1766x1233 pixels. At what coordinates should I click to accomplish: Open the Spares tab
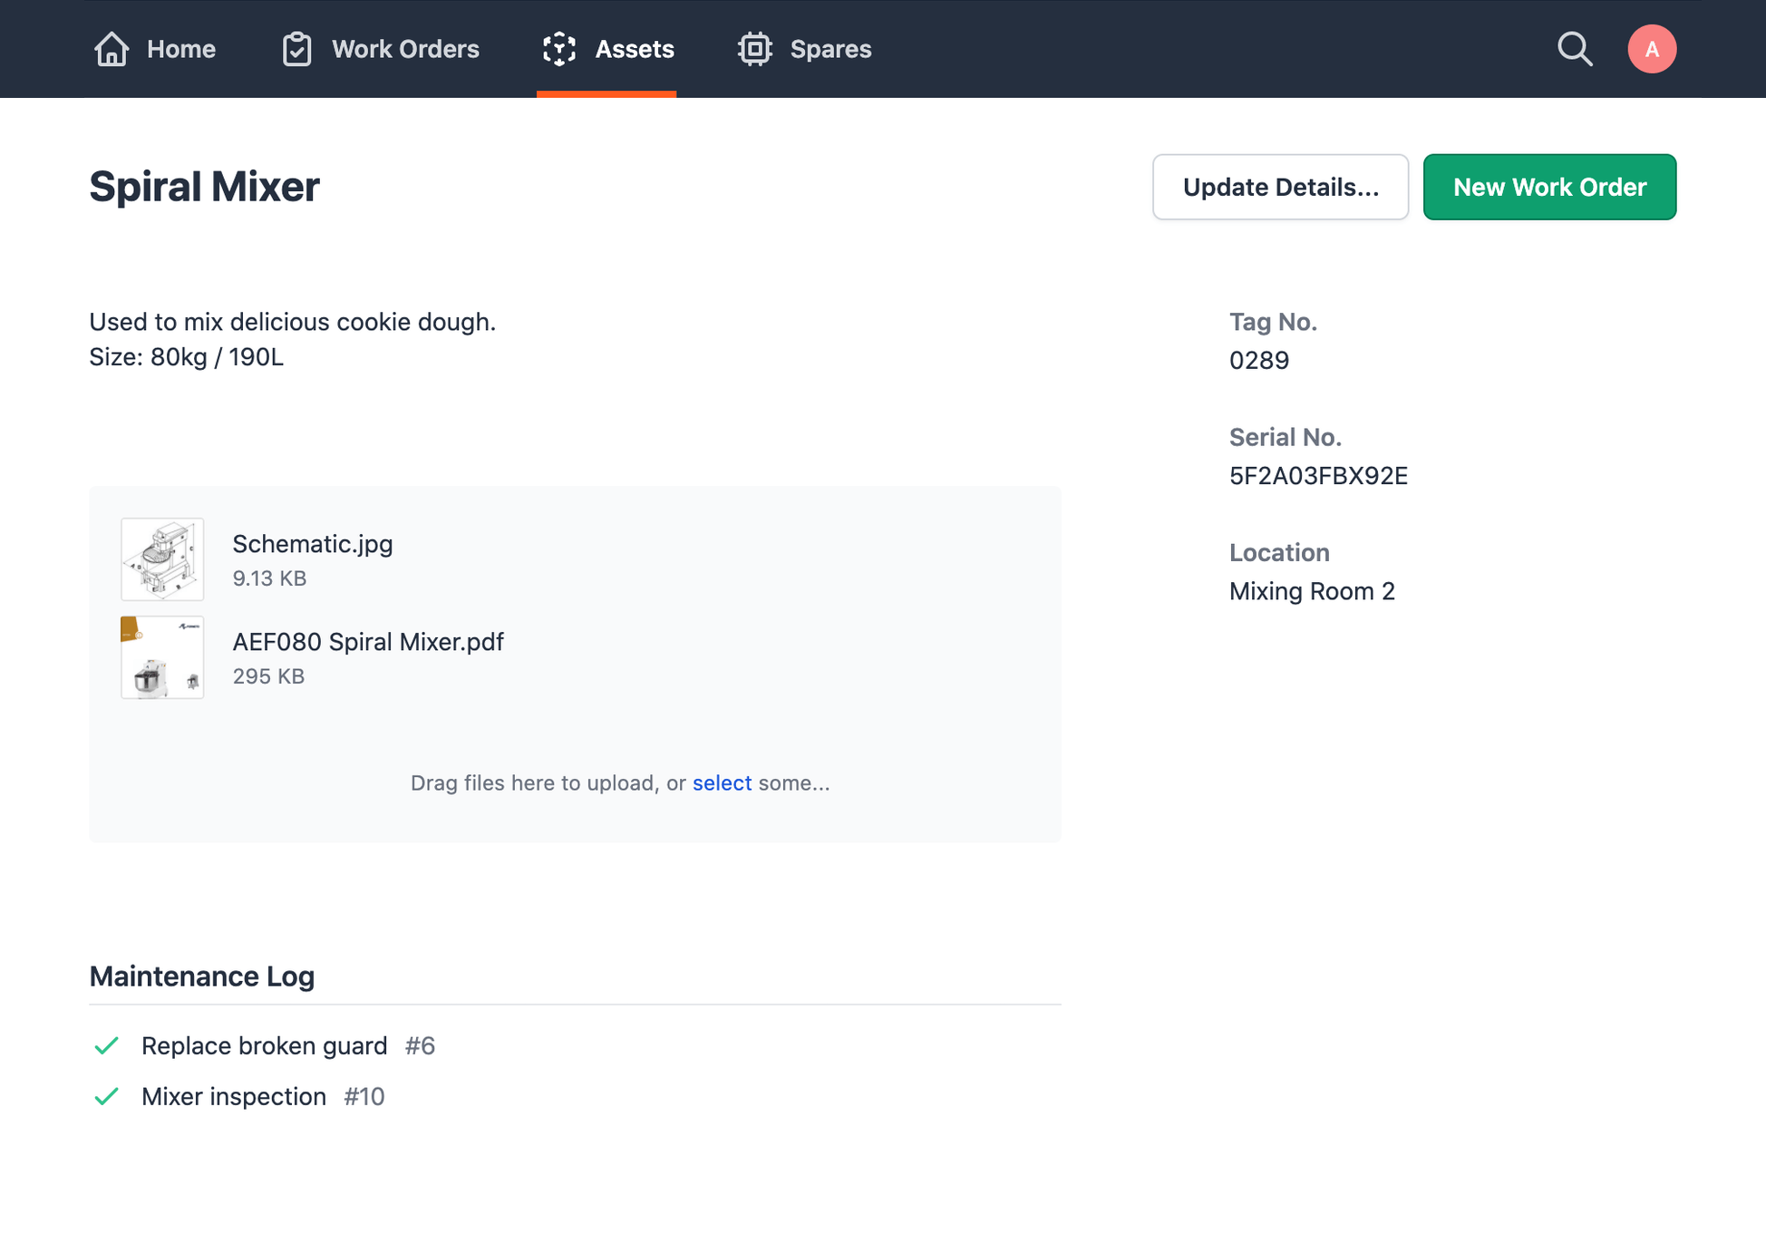pos(830,49)
